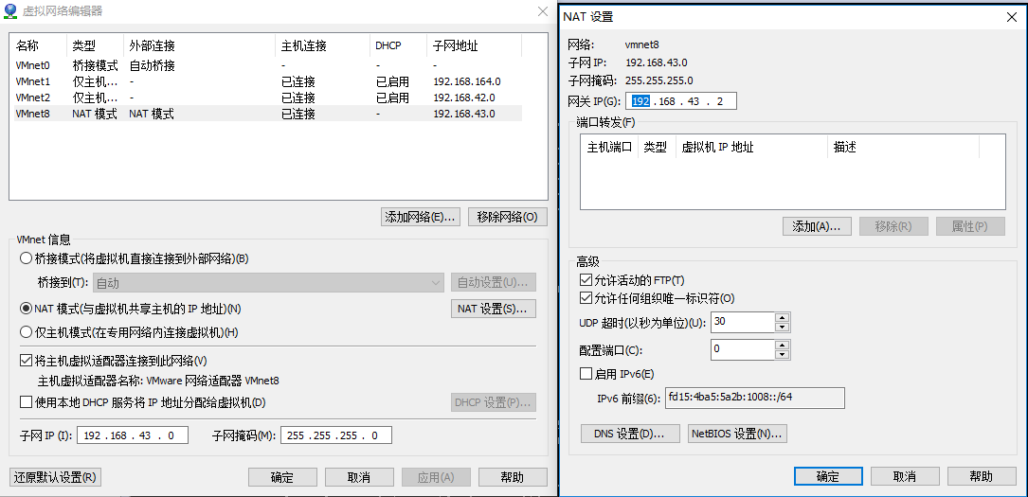The image size is (1028, 497).
Task: Click the 子网掩码(M) input field
Action: coord(336,435)
